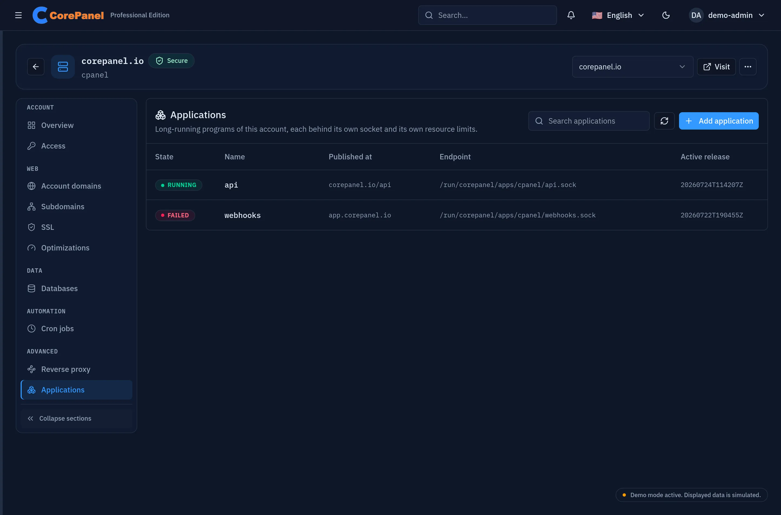Toggle dark mode moon icon
The image size is (781, 515).
[x=666, y=15]
